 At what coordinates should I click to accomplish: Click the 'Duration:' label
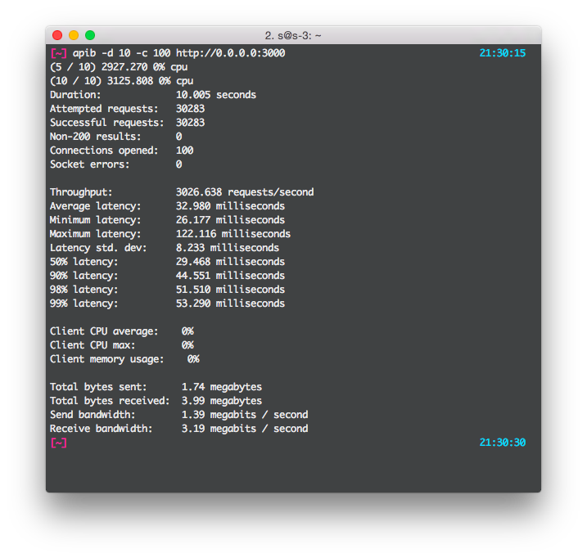click(75, 95)
